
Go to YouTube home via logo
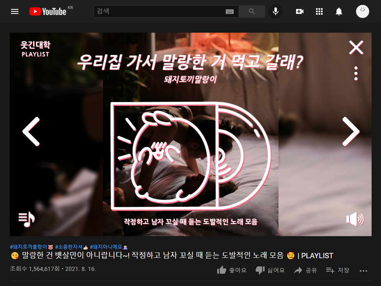pyautogui.click(x=48, y=11)
